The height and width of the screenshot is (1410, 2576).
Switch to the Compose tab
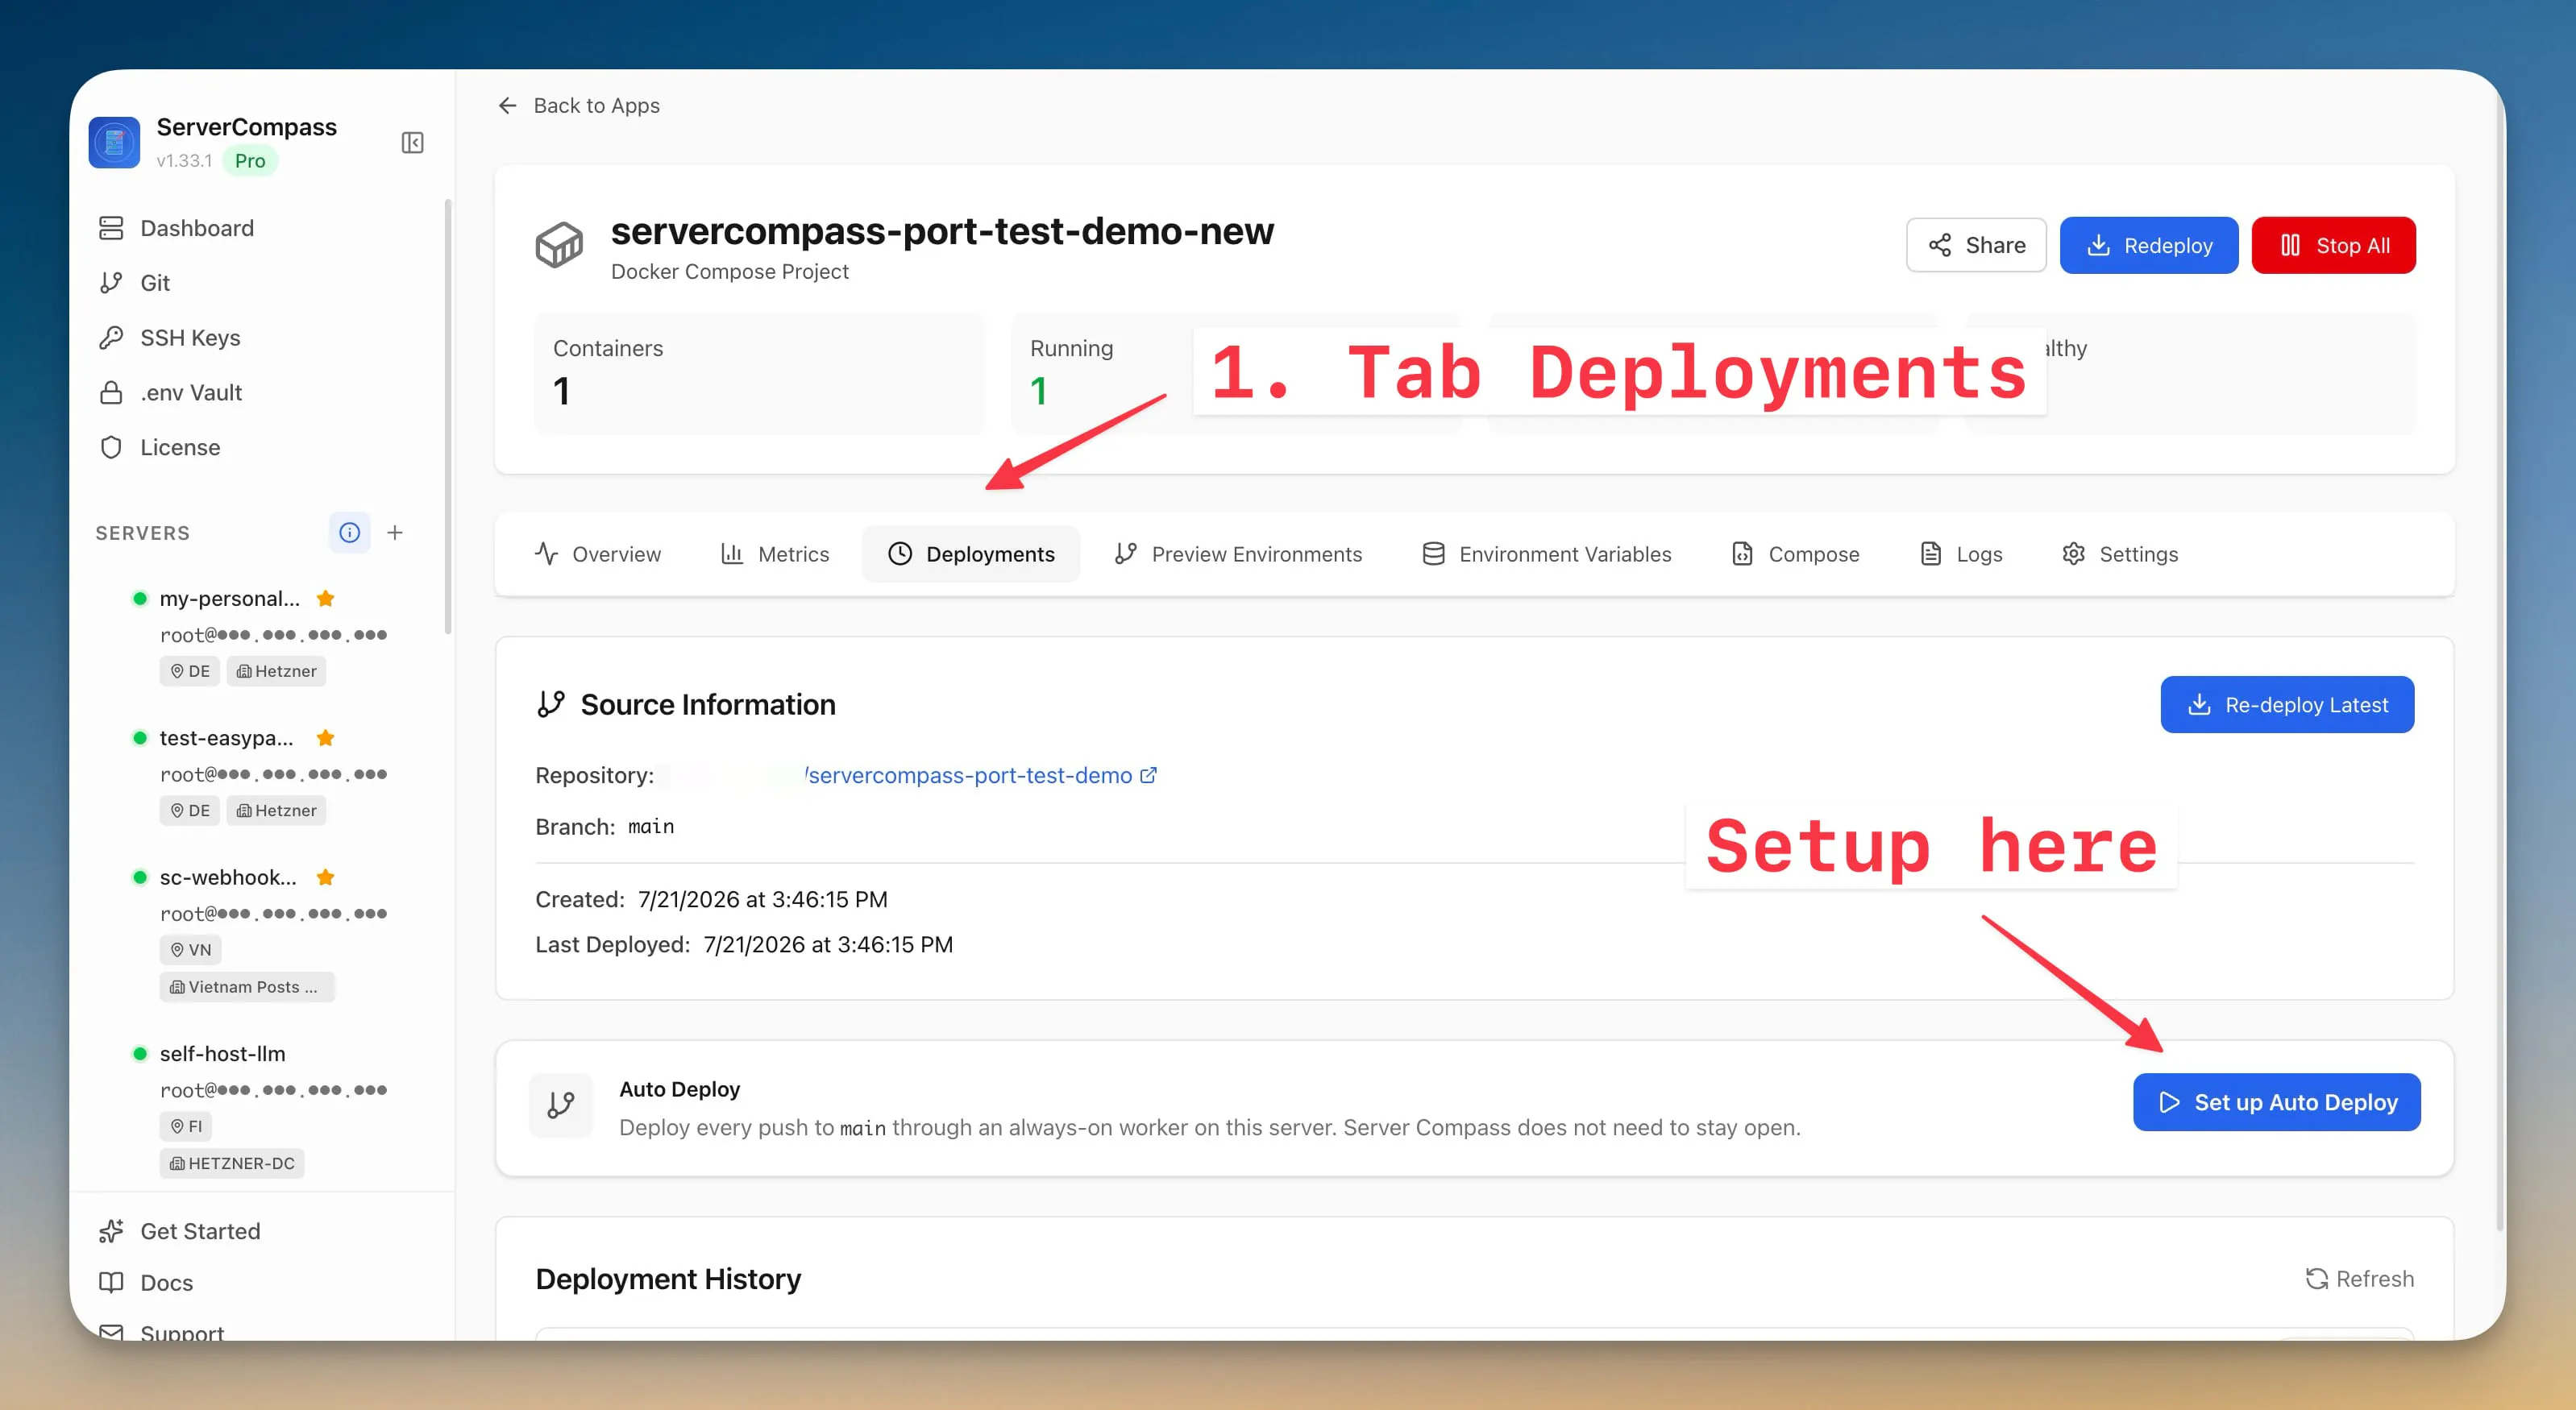[1795, 554]
